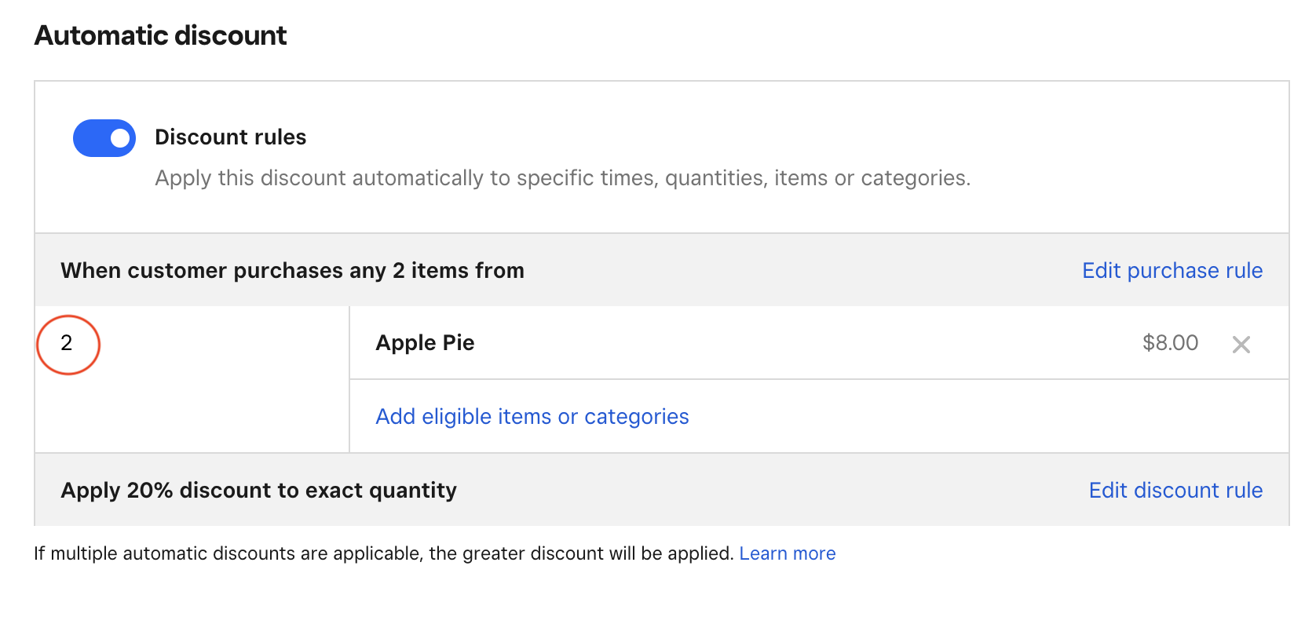Click 'Apply 20% discount to exact quantity' text

(258, 491)
